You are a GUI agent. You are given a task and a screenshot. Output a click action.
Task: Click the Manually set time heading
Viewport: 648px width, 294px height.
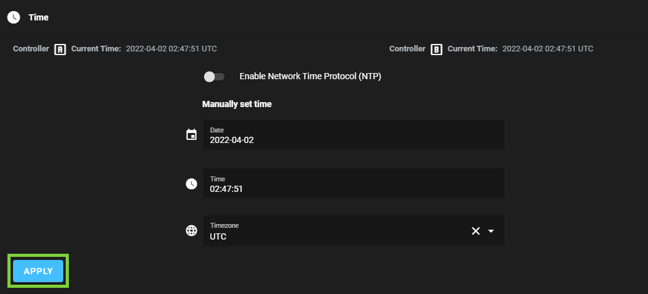click(x=237, y=104)
